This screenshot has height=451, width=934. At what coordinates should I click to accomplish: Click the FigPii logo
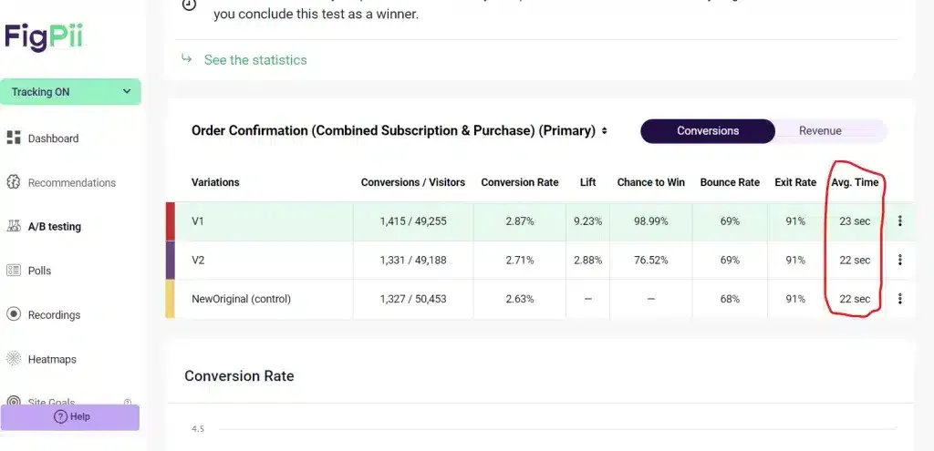[x=44, y=38]
